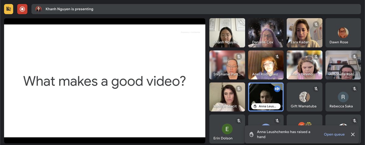Select Stacy Devino's video tile
The width and height of the screenshot is (365, 145).
(x=304, y=65)
